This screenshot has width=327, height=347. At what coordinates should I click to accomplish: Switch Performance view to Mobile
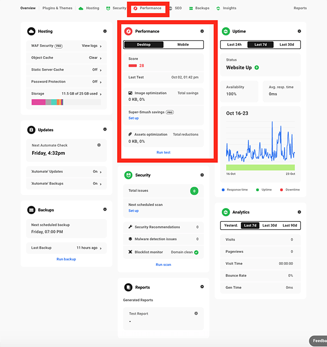coord(183,45)
